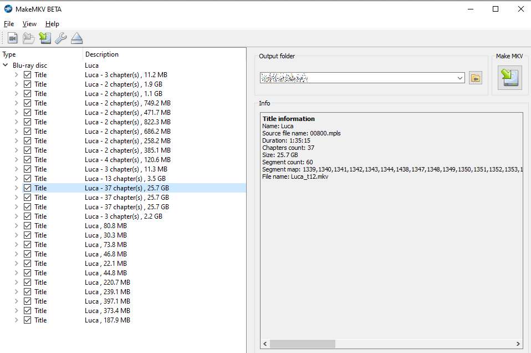Screen dimensions: 531x353
Task: Select the 'Luca , 397.1 MB' row
Action: pos(108,301)
